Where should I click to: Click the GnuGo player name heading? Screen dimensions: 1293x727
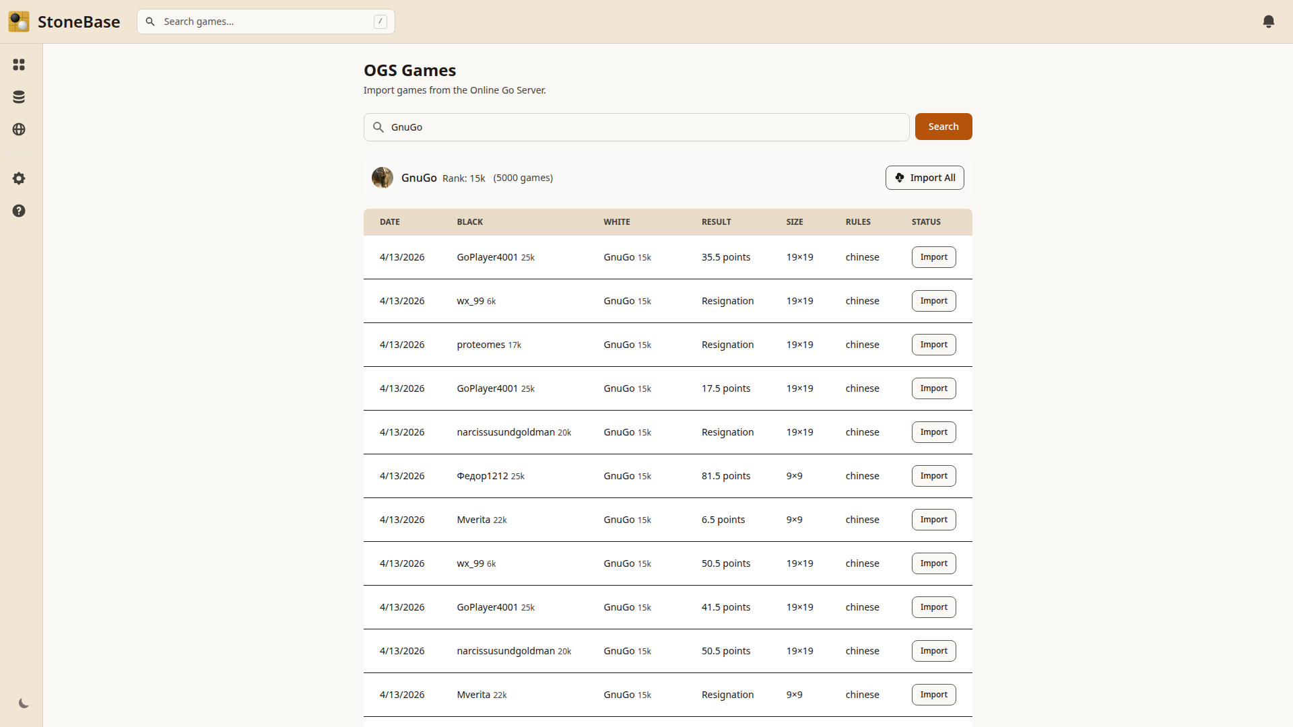pyautogui.click(x=419, y=178)
